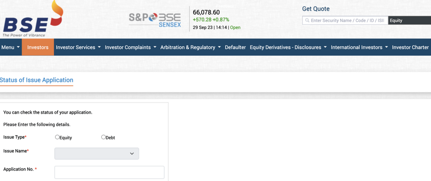Click the Application No. input field
Viewport: 431px width, 181px height.
(109, 172)
